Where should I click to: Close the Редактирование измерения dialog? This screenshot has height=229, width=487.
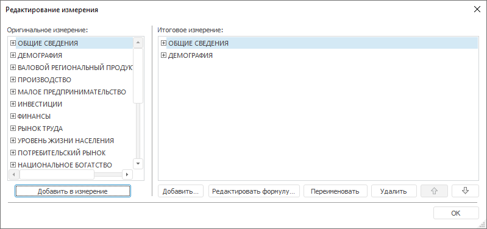[x=477, y=10]
